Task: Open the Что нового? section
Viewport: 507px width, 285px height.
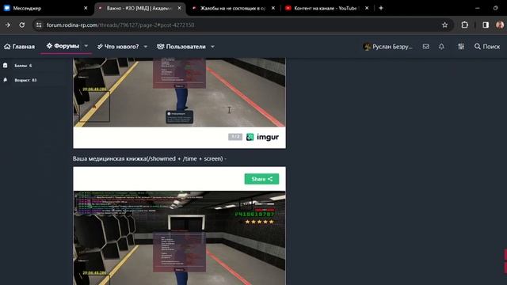Action: pos(118,47)
